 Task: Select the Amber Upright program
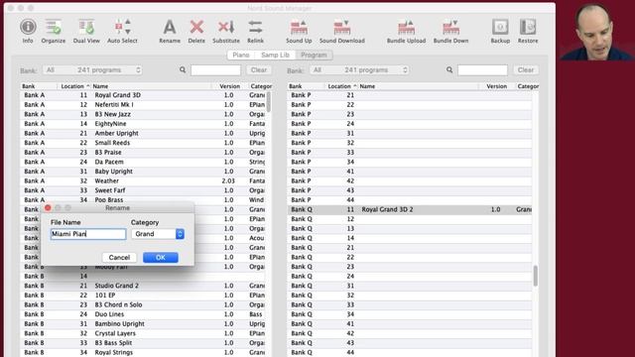[x=143, y=133]
